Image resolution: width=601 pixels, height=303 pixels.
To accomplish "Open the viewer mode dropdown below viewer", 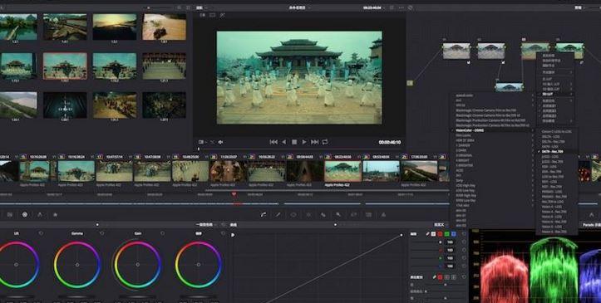I will click(202, 142).
